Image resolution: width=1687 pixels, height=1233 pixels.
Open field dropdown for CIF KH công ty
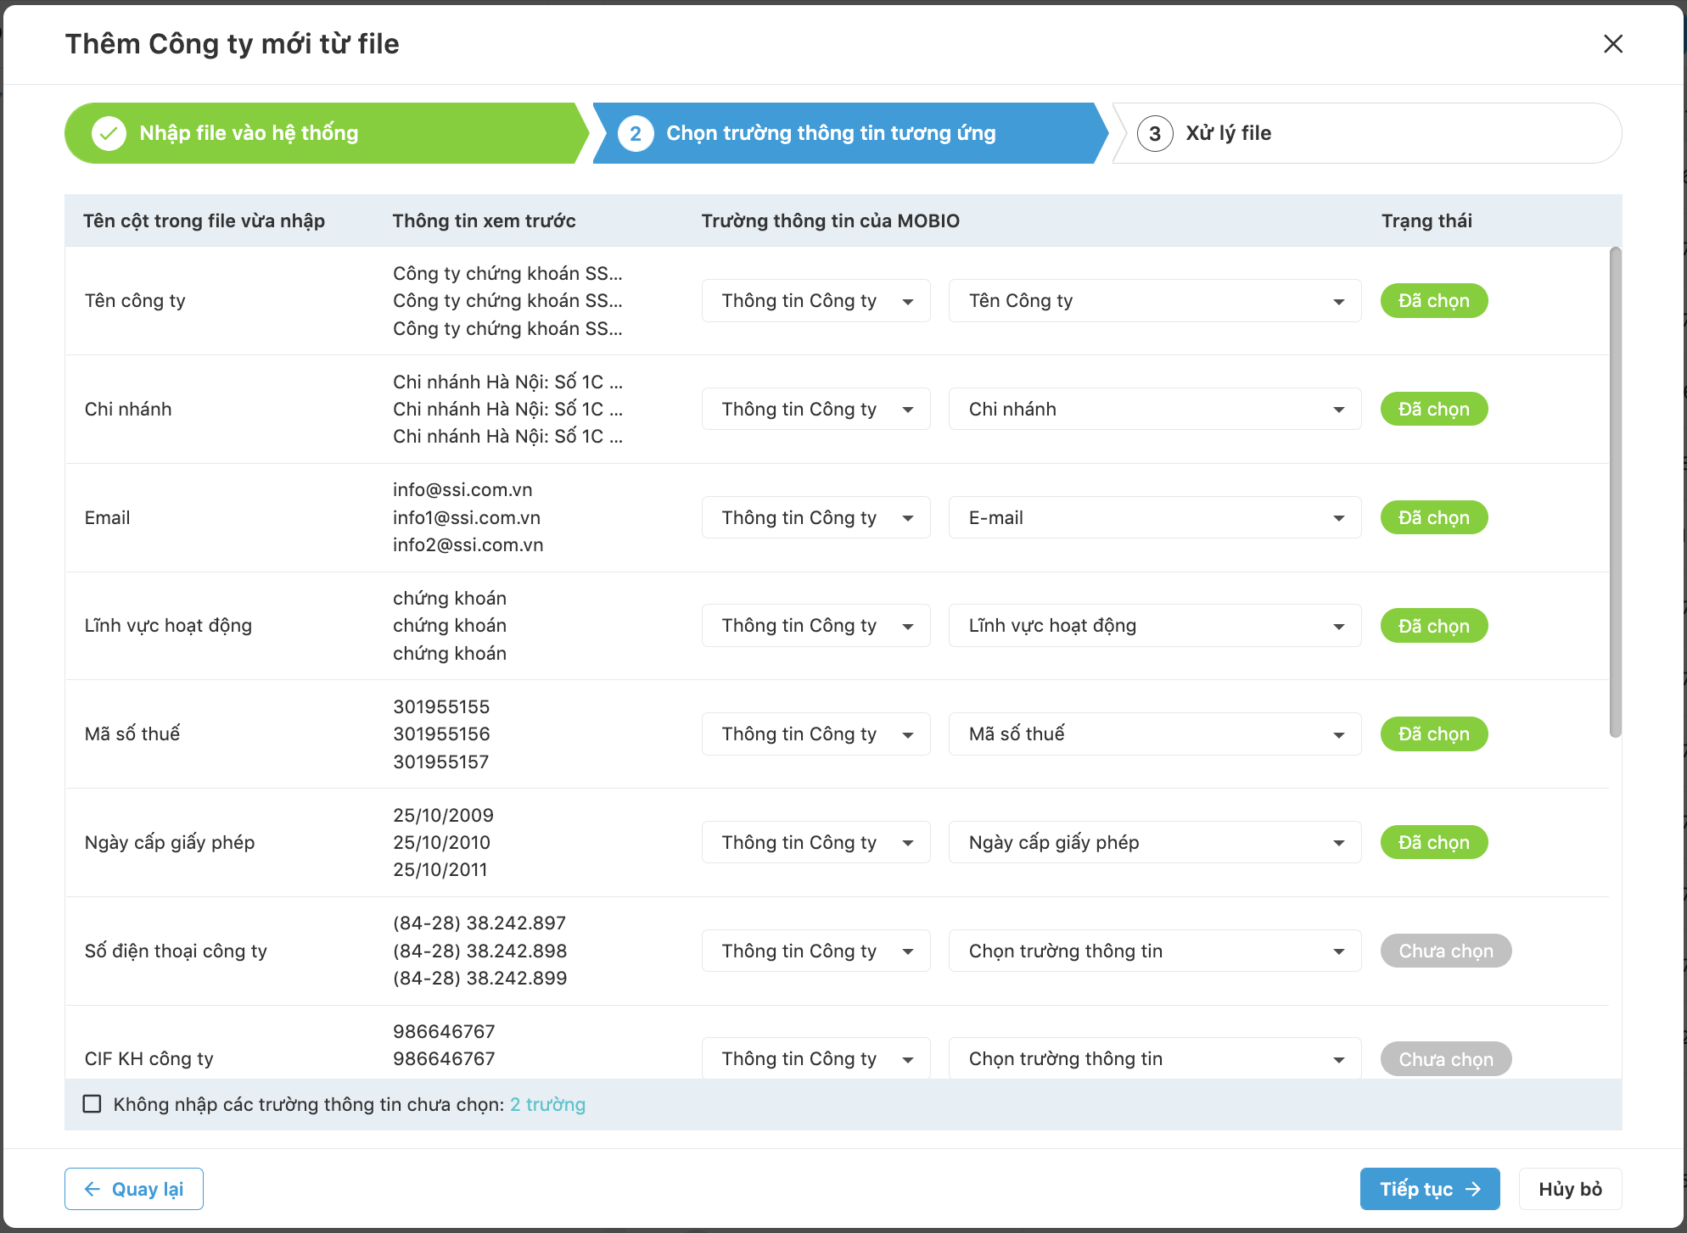coord(1154,1058)
